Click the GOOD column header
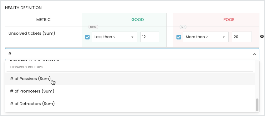Viewport: 265px width, 116px height. tap(138, 20)
